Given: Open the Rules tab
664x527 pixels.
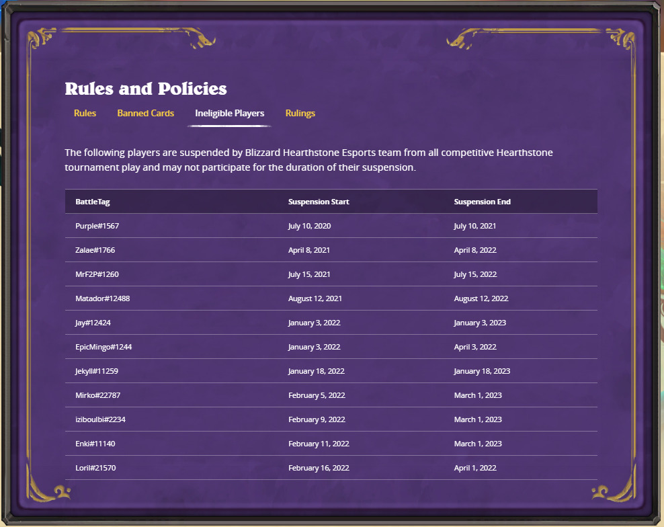Looking at the screenshot, I should (85, 113).
